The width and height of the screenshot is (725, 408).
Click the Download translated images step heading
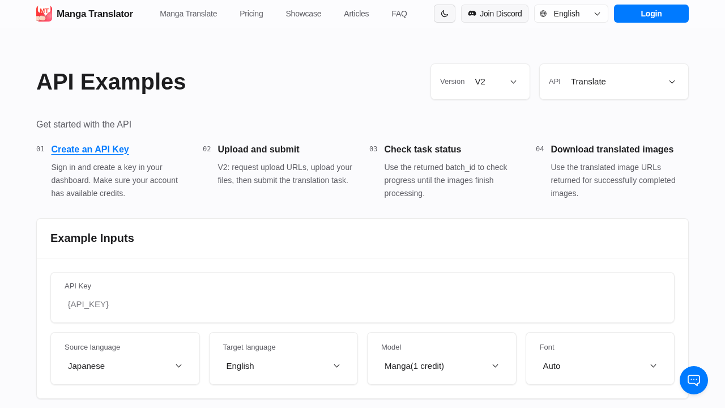tap(612, 150)
